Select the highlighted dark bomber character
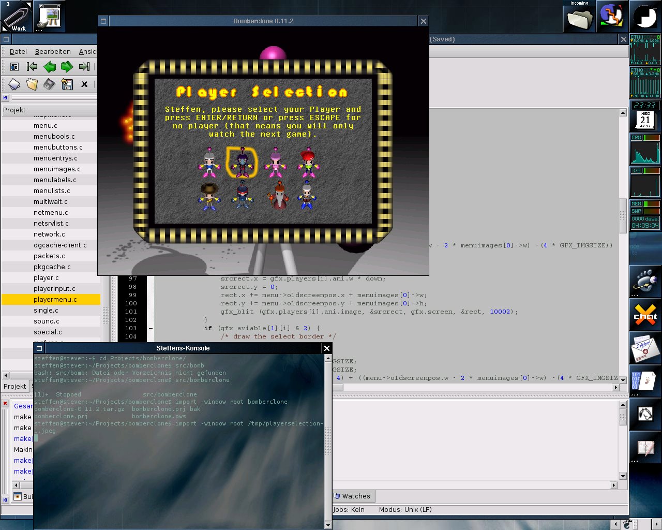The height and width of the screenshot is (530, 662). click(x=242, y=162)
